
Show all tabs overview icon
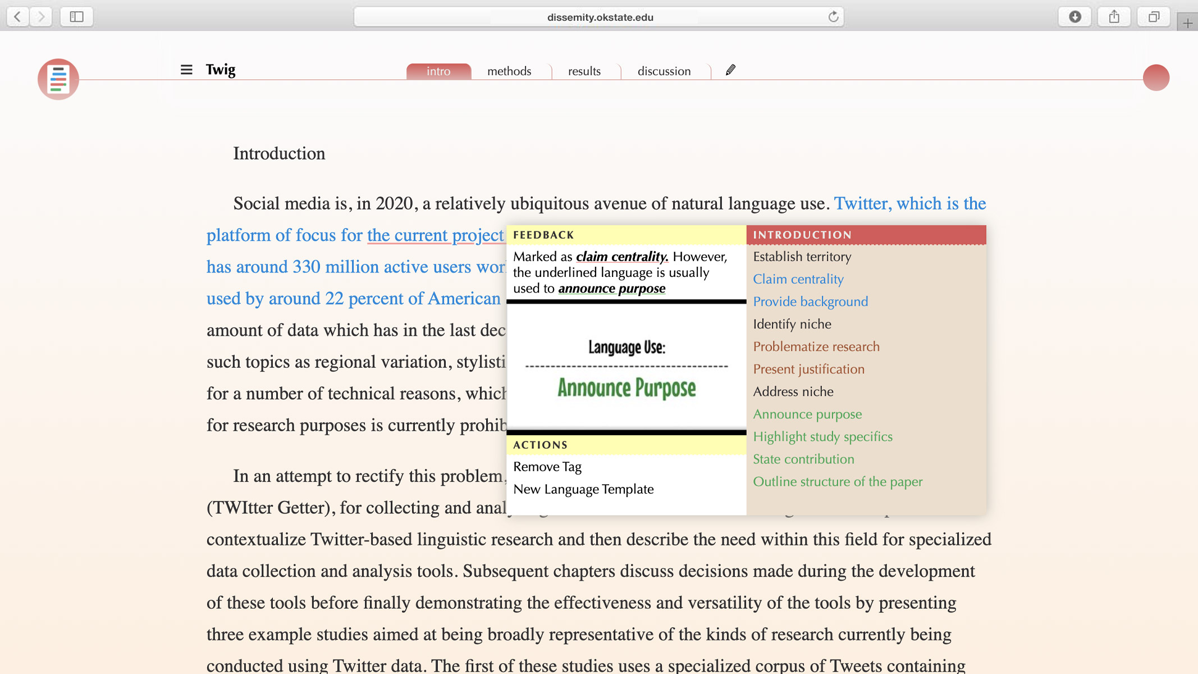1154,17
